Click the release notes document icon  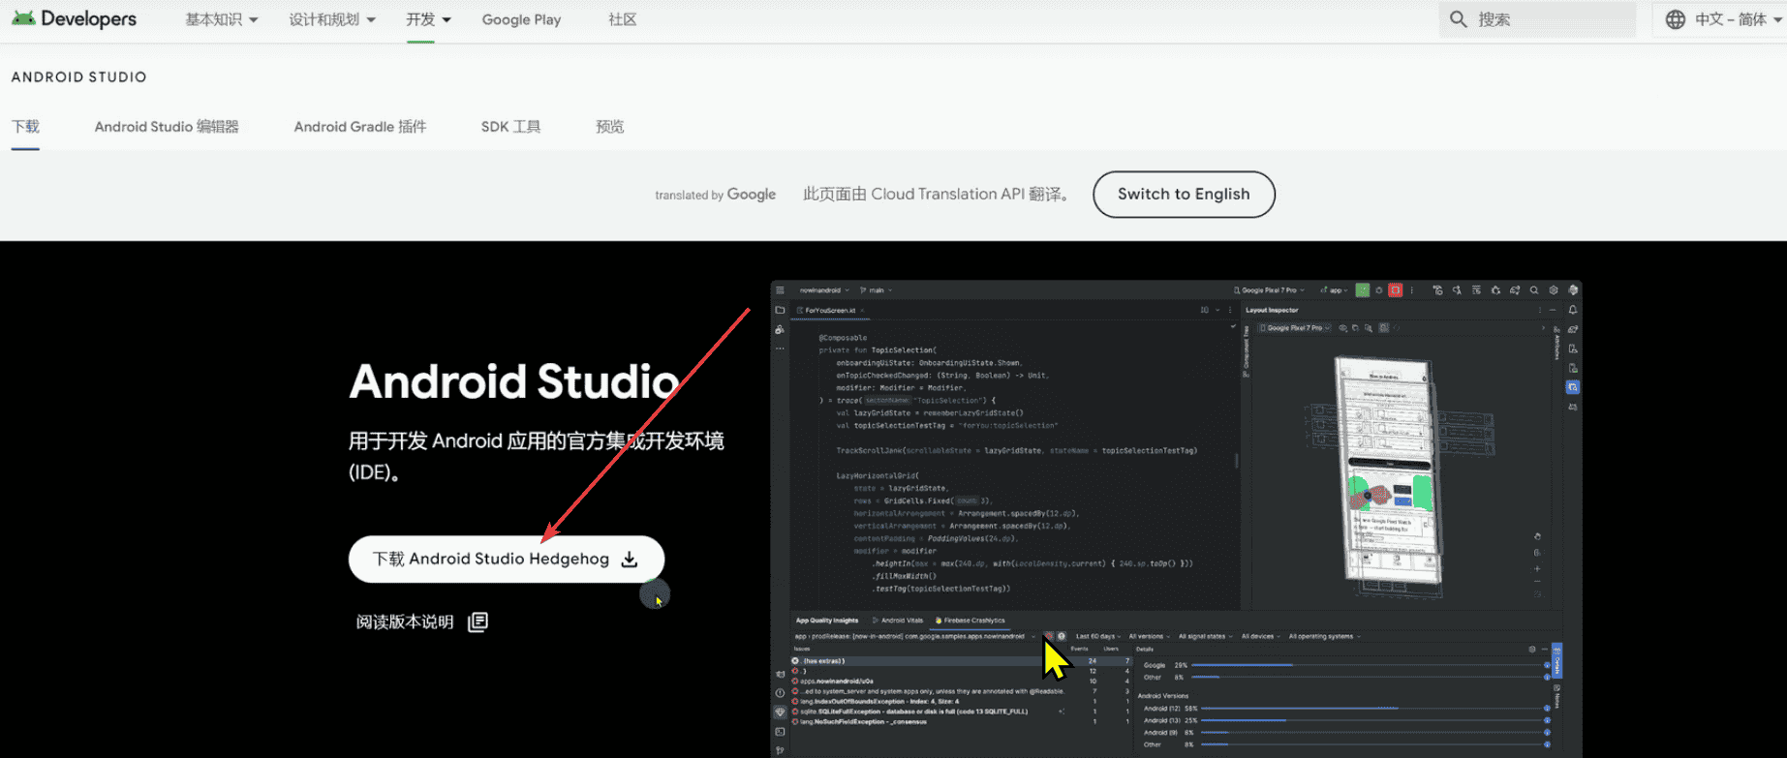(x=478, y=622)
